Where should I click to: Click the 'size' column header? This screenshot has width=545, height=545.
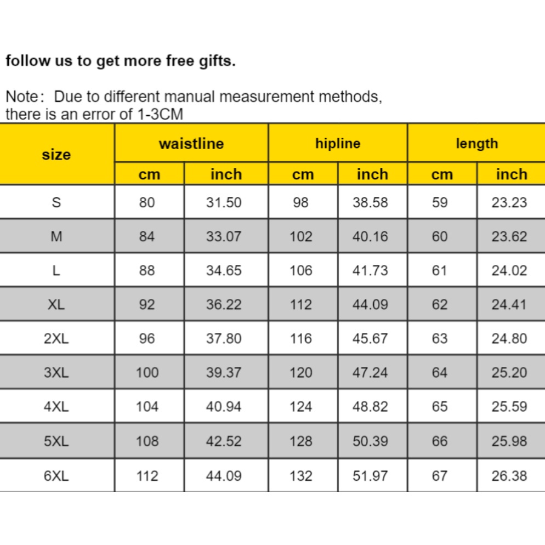[56, 154]
